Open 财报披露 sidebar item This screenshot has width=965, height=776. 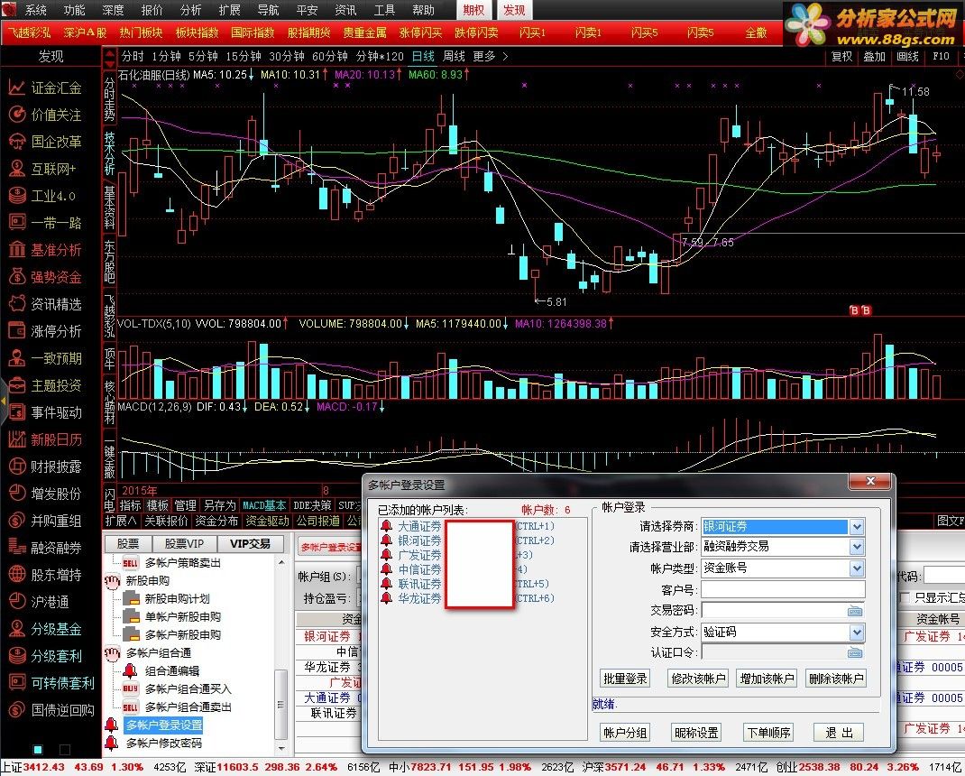pyautogui.click(x=45, y=467)
